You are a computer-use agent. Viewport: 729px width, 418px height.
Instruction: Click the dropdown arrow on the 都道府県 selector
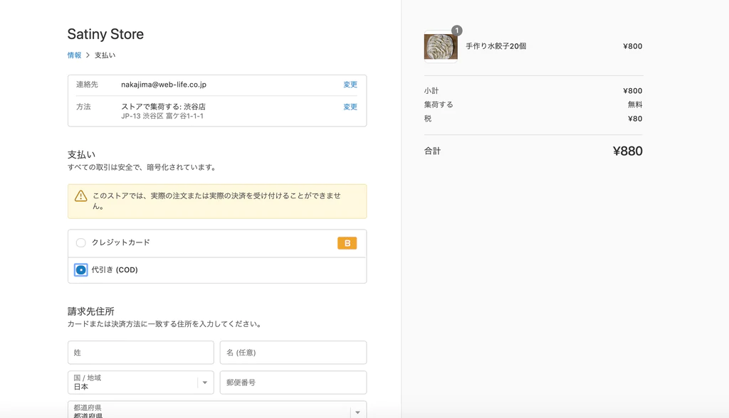coord(357,411)
